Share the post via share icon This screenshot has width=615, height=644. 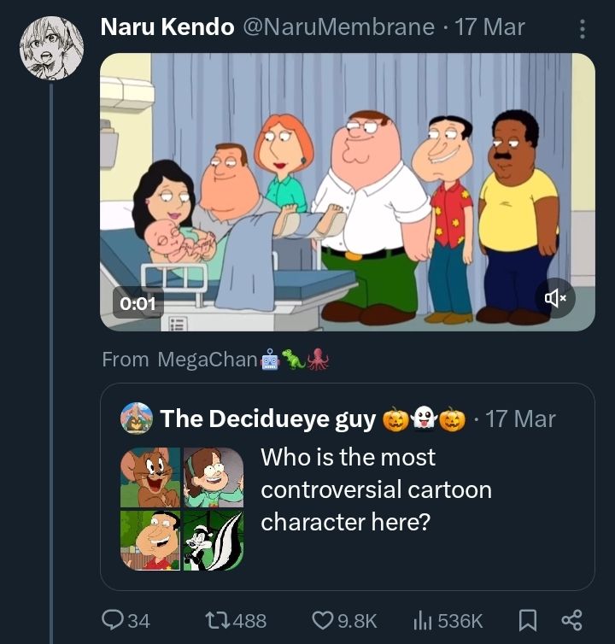570,620
